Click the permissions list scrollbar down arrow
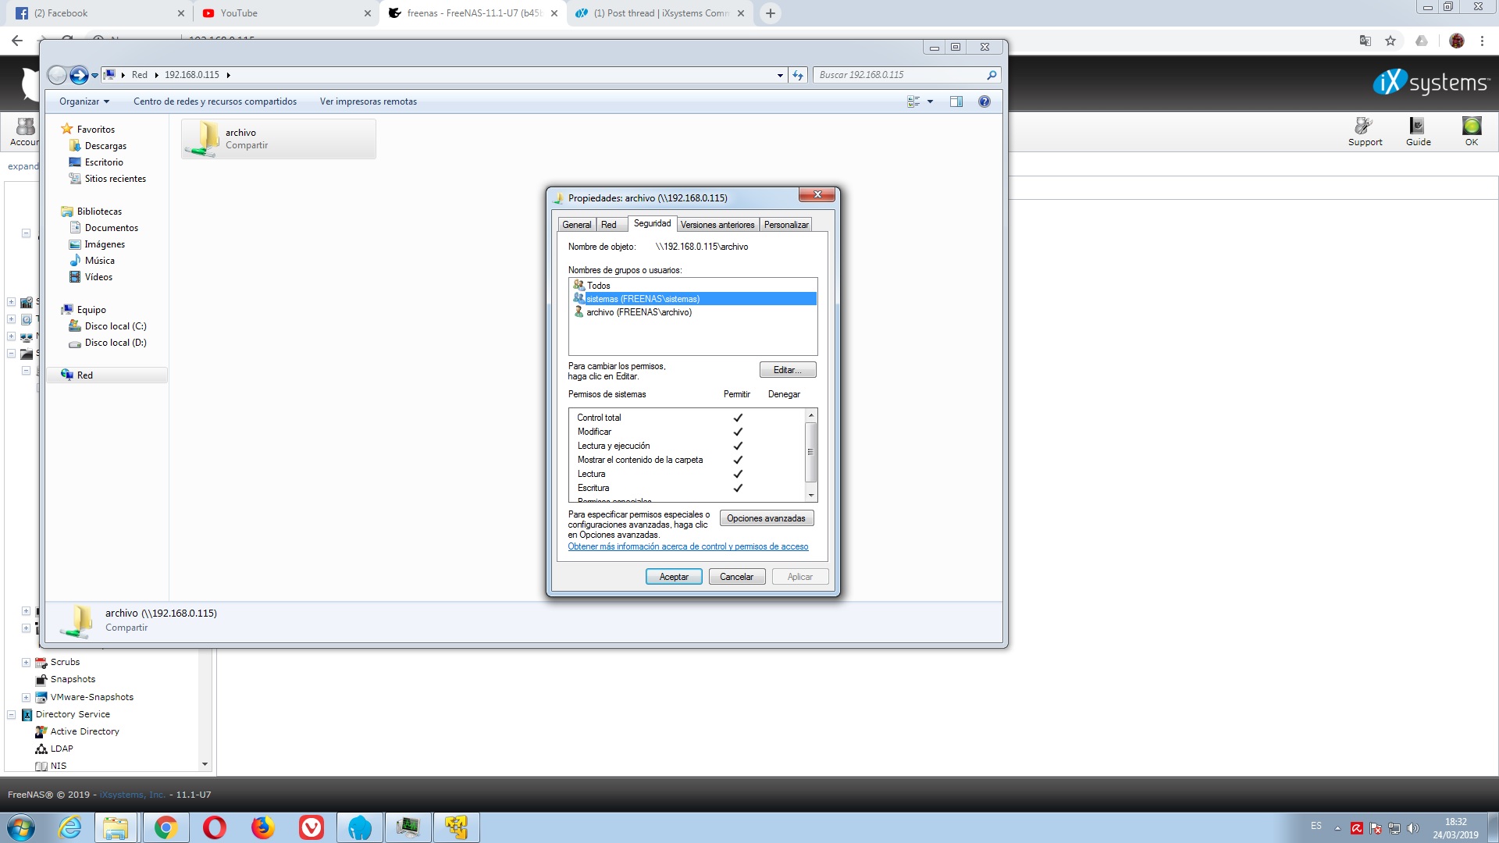Image resolution: width=1499 pixels, height=843 pixels. point(811,496)
